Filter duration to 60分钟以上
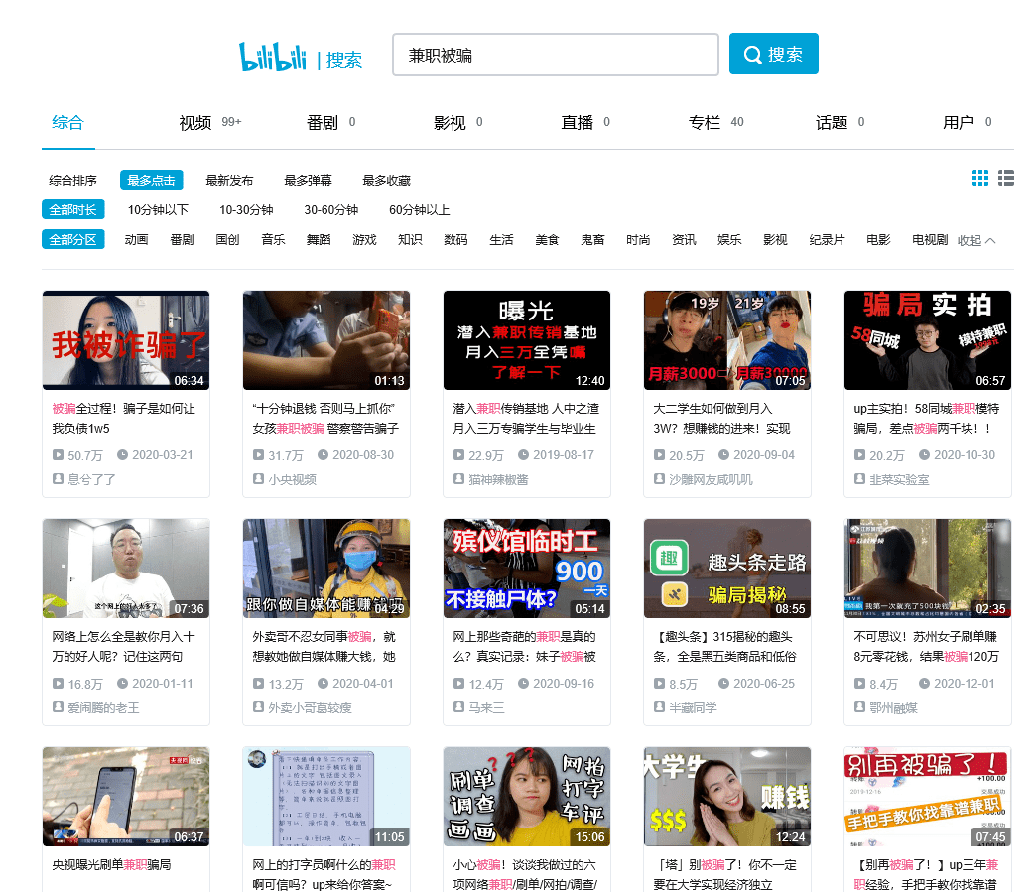The width and height of the screenshot is (1036, 892). coord(420,209)
